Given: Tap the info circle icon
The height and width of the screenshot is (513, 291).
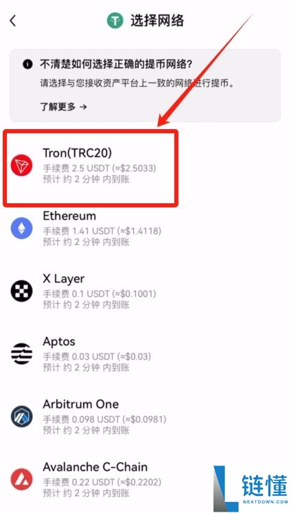Looking at the screenshot, I should [27, 64].
